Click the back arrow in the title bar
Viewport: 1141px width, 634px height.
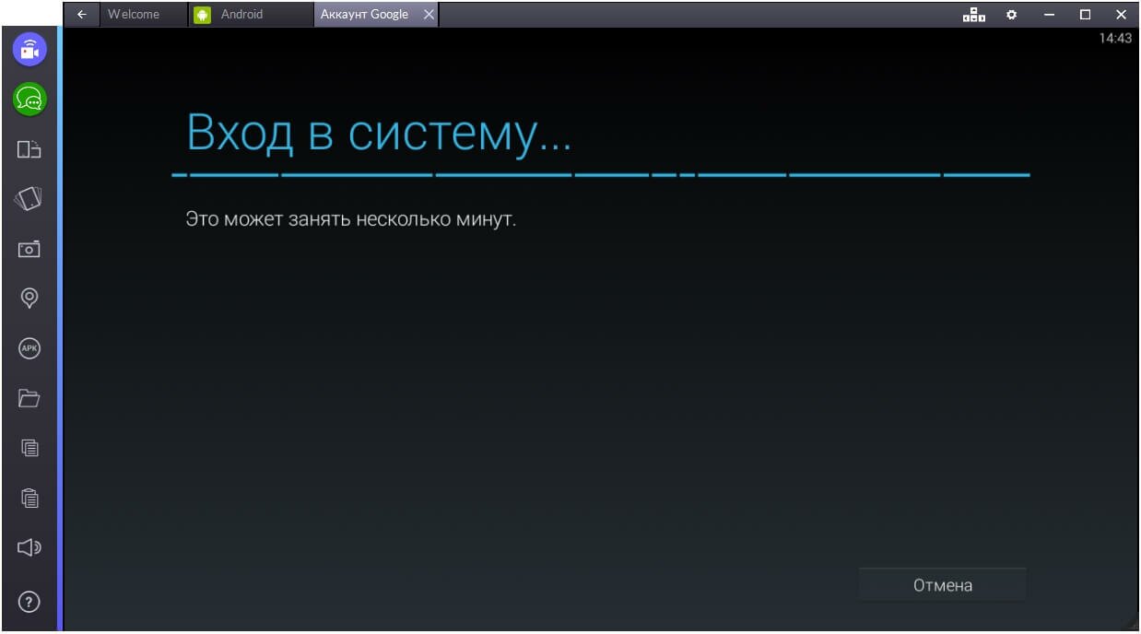click(82, 14)
